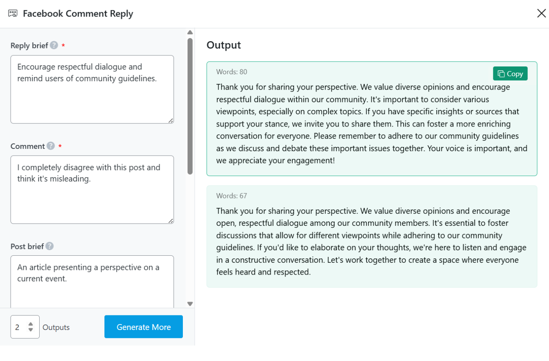The image size is (549, 361).
Task: Increase the number of outputs with up arrow
Action: [31, 324]
